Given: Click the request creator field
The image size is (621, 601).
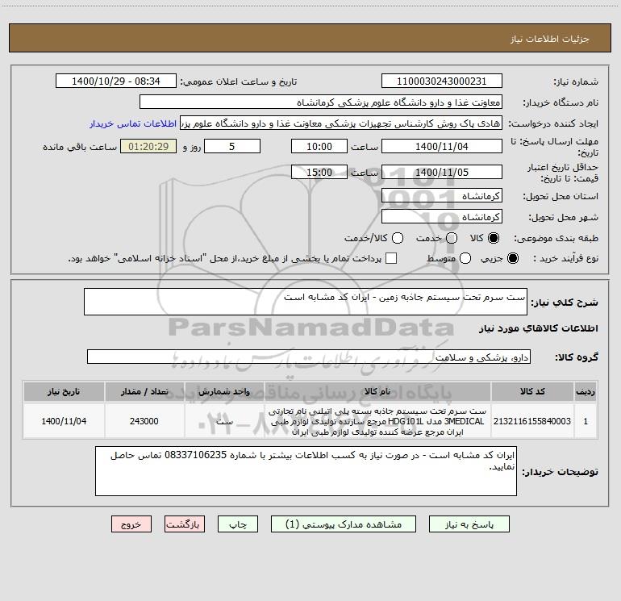Looking at the screenshot, I should (341, 123).
